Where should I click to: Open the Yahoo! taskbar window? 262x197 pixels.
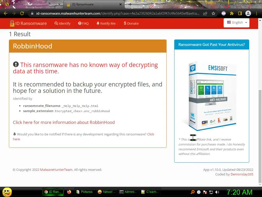tap(107, 192)
